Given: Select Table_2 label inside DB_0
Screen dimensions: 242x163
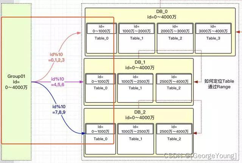Looking at the screenshot, I should pos(175,38).
